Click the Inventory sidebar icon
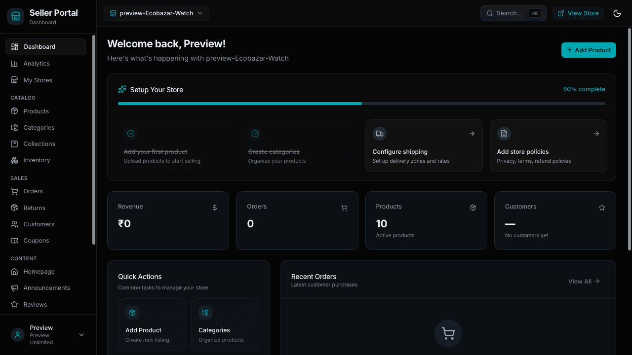632x355 pixels. pos(14,160)
